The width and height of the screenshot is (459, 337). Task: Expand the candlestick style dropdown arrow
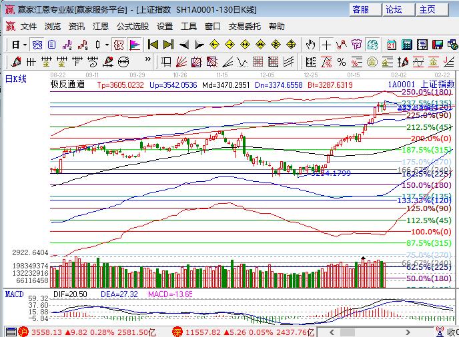(x=107, y=45)
